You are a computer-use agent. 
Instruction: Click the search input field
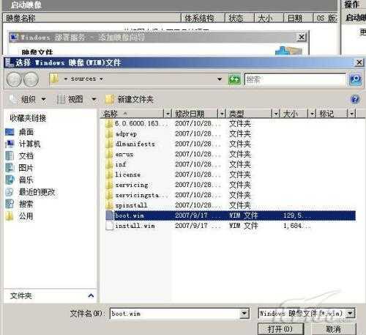[x=296, y=80]
